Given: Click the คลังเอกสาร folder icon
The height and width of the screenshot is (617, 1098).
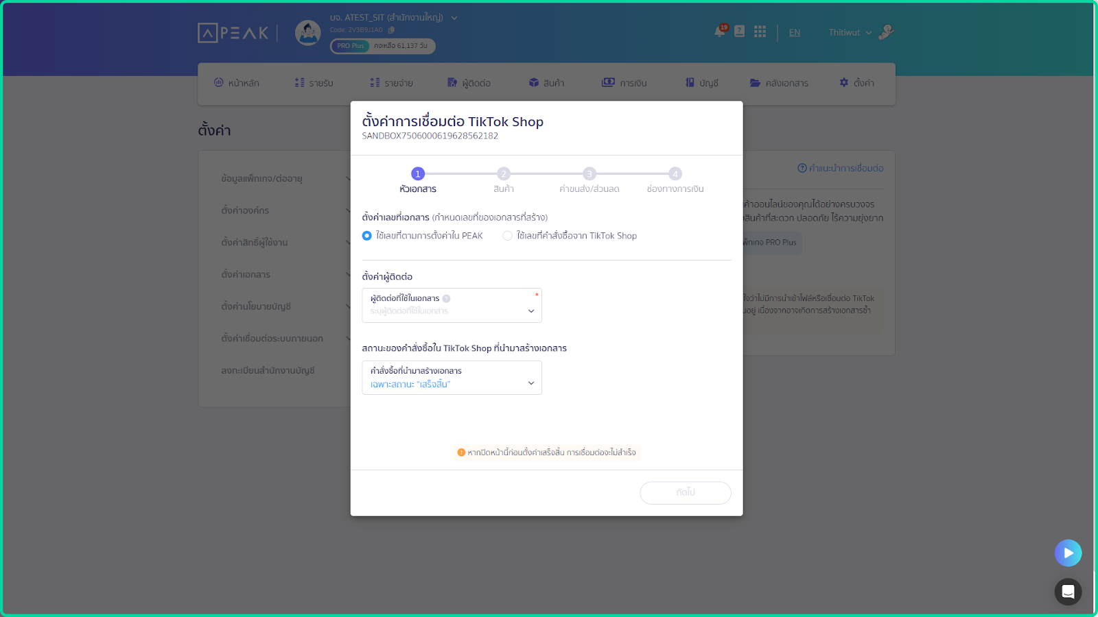Looking at the screenshot, I should coord(755,82).
